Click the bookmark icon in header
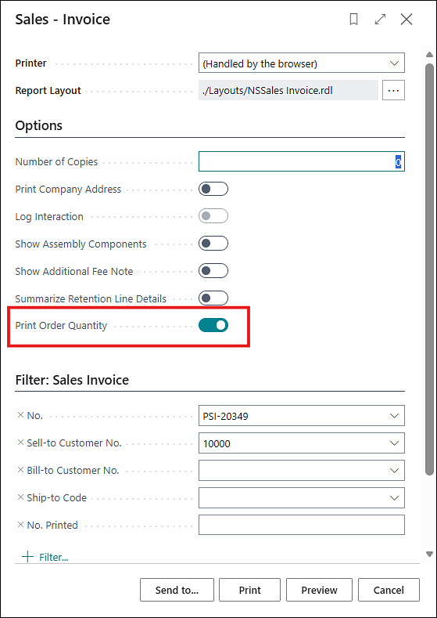437x618 pixels. [353, 20]
